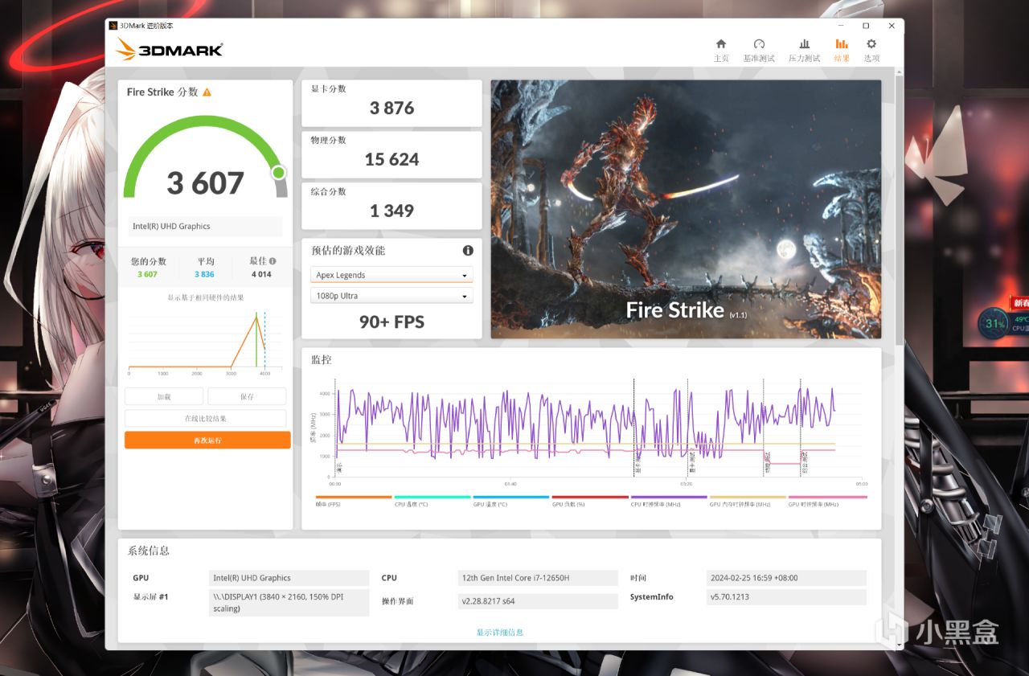Click 在线比较结果 compare online button

206,418
